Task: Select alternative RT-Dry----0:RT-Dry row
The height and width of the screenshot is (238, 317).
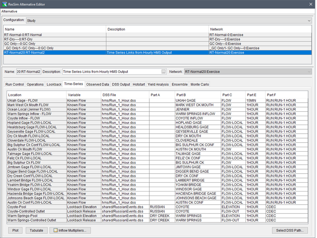Action: (x=157, y=39)
